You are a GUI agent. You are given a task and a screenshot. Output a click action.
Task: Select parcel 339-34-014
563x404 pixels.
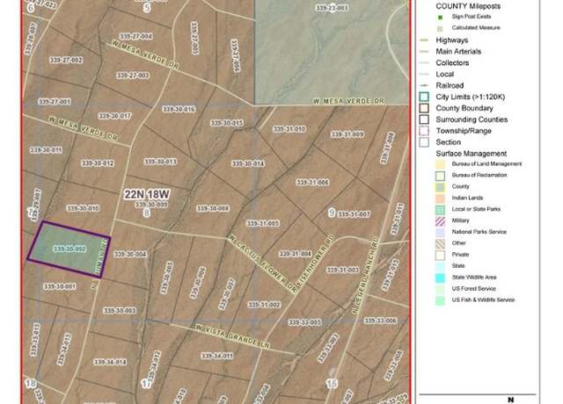coord(110,362)
